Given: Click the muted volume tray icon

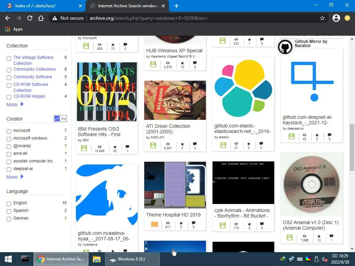Looking at the screenshot, I should coord(324,259).
